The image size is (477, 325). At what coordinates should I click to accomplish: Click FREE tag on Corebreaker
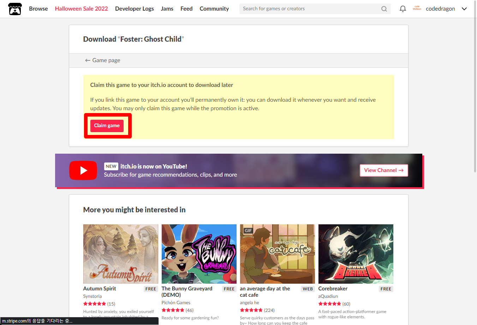pos(386,289)
